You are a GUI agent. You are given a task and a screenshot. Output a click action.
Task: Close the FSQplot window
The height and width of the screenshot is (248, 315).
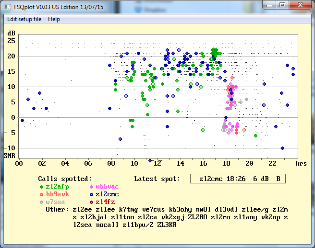300,5
